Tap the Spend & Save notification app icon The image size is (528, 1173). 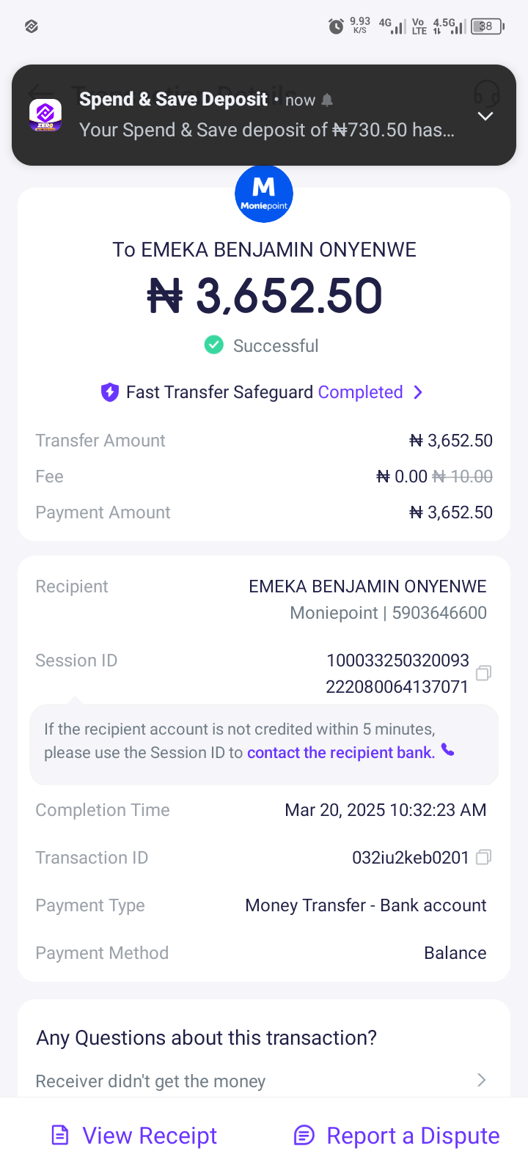click(x=45, y=115)
